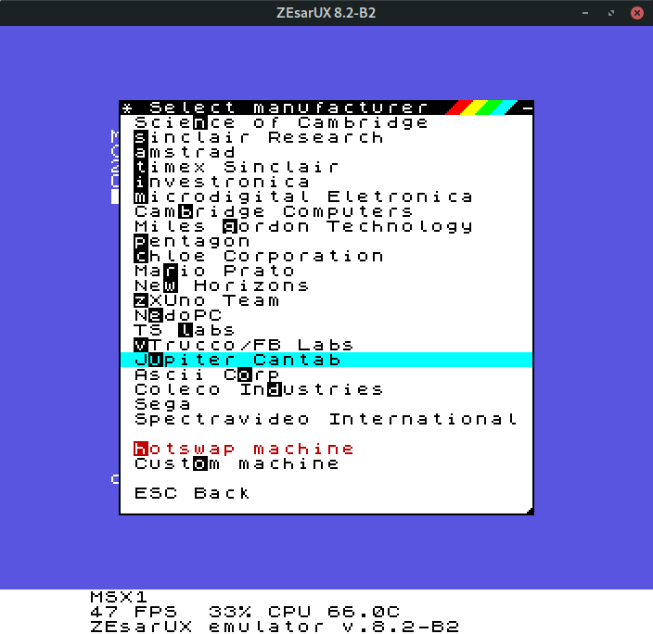Minimize menu window with title dash icon
653x634 pixels.
pyautogui.click(x=527, y=108)
